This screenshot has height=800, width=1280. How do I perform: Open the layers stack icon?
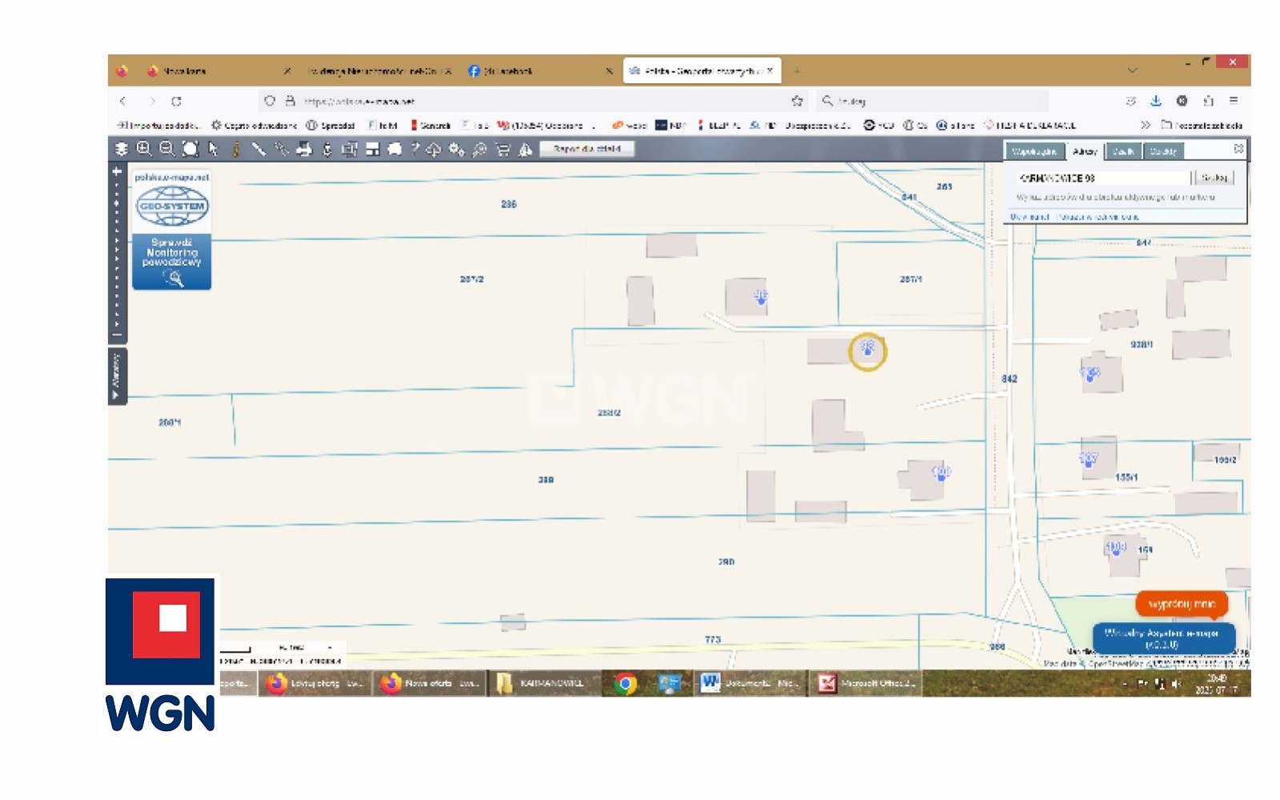pos(122,149)
